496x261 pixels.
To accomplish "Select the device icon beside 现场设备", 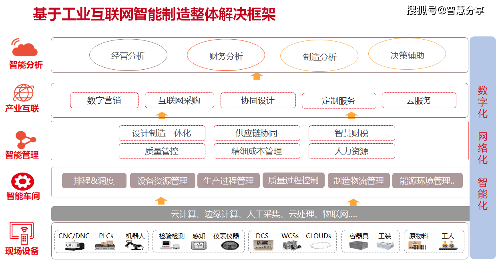I will click(22, 234).
